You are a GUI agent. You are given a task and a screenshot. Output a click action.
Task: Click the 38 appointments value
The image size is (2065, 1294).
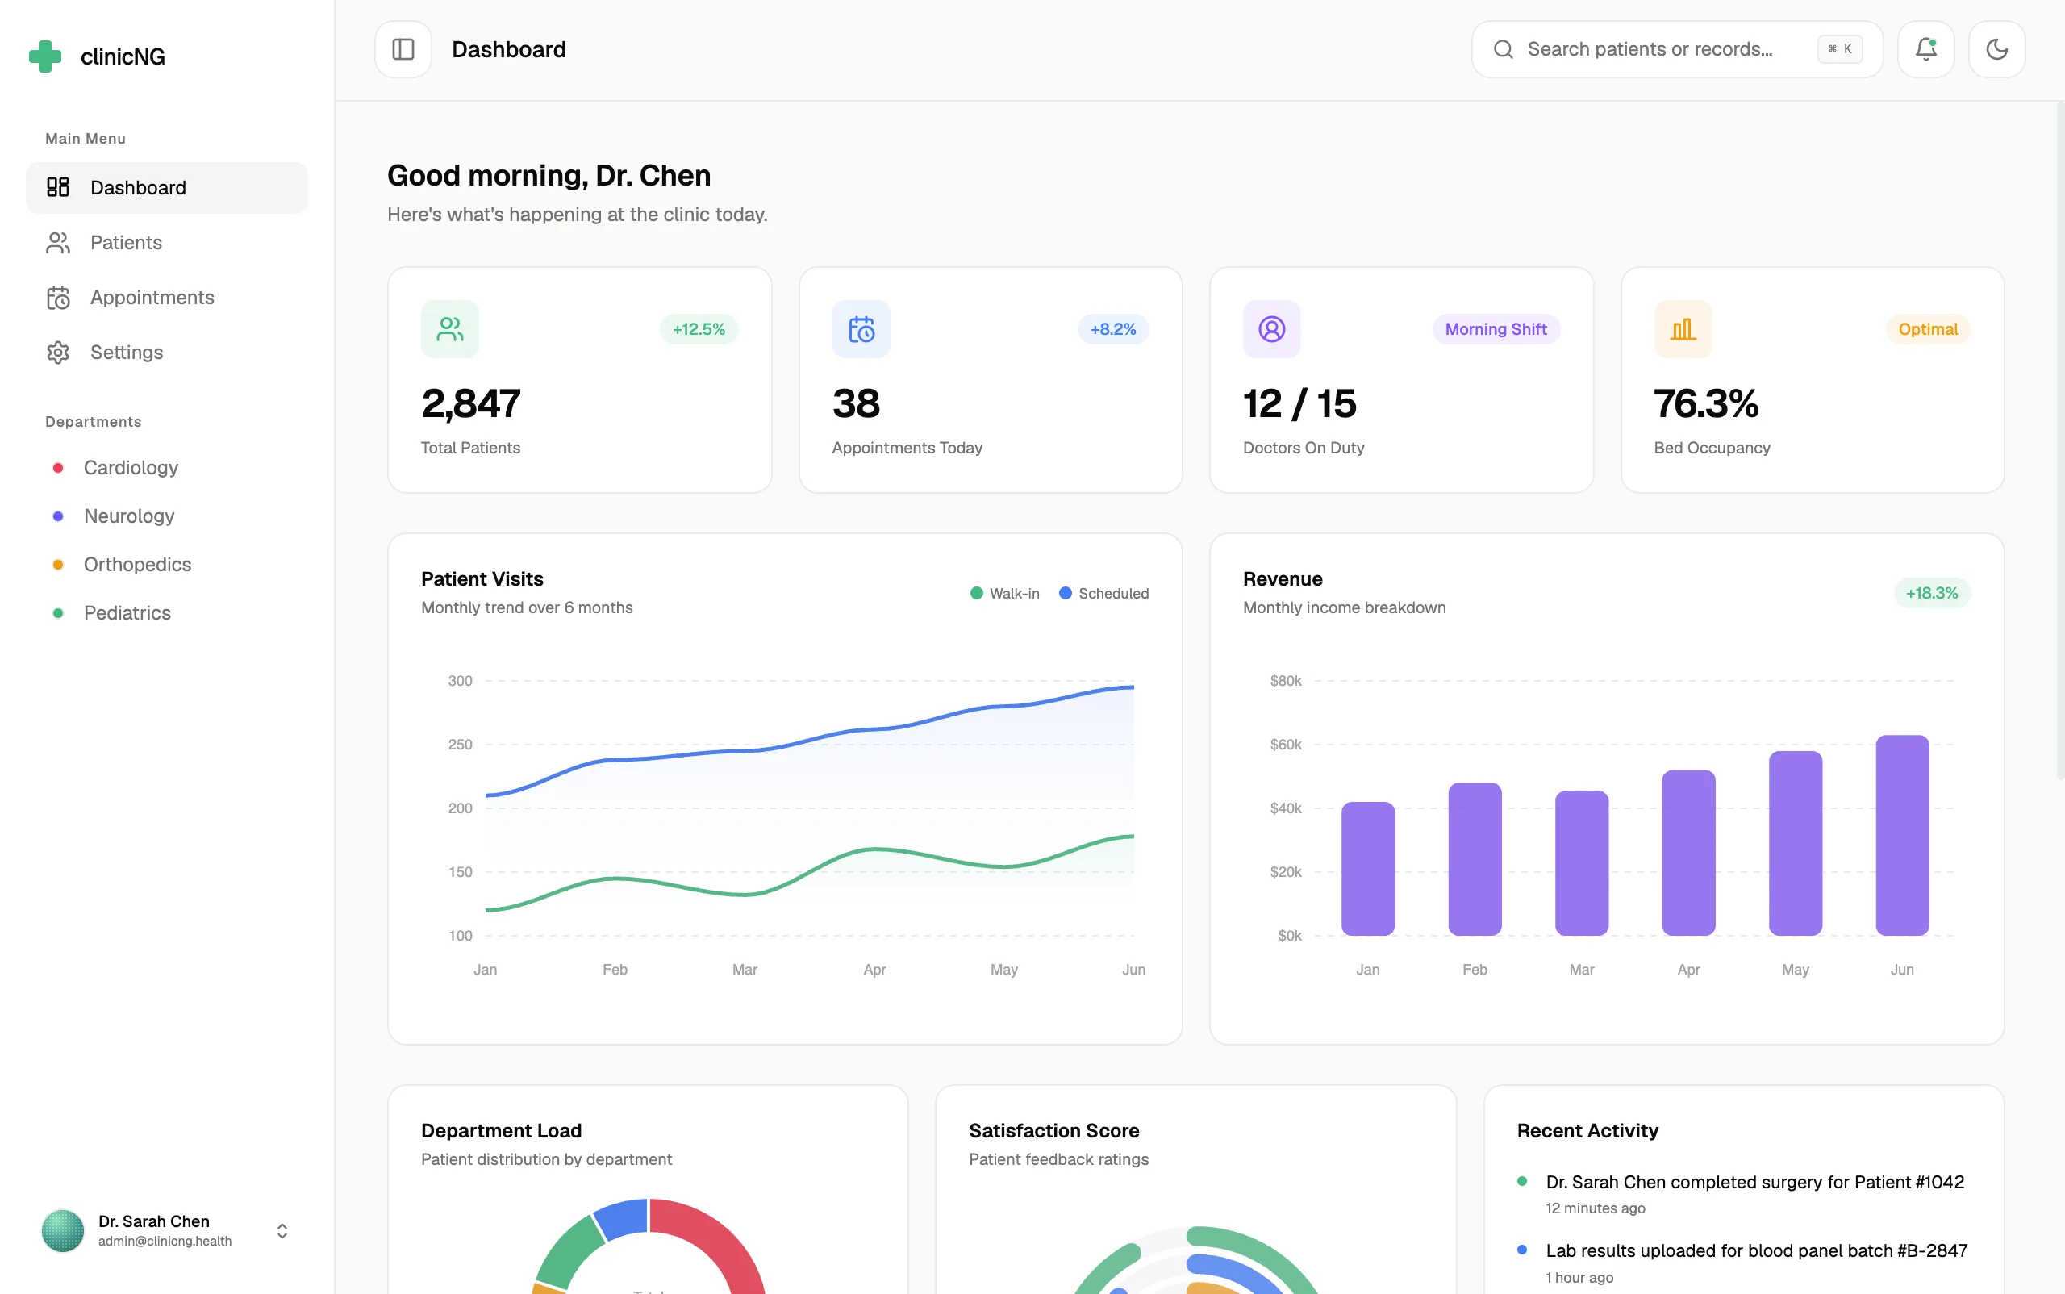(856, 404)
